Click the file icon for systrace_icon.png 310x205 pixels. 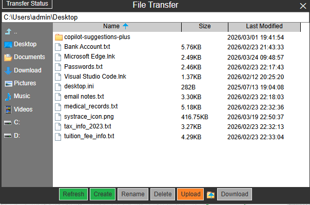(58, 117)
